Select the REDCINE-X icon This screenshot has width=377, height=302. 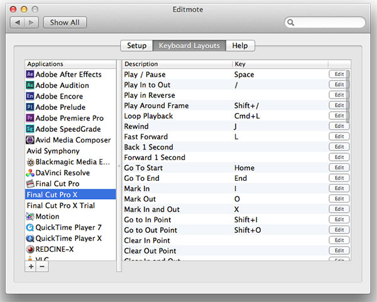click(30, 249)
